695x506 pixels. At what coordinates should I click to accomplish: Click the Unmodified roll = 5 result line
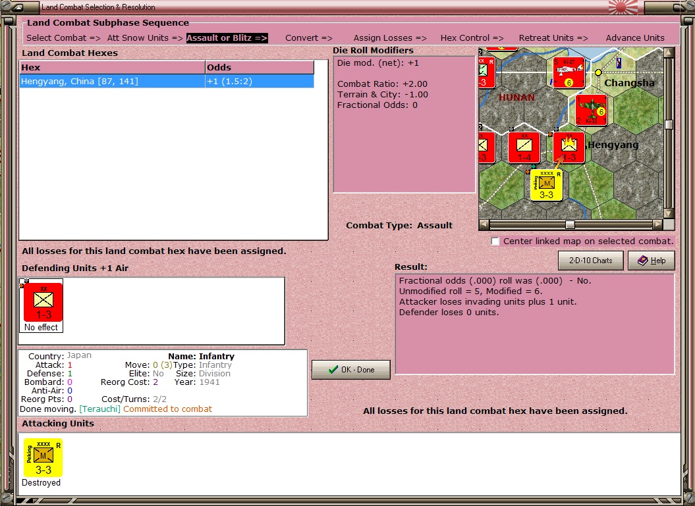pyautogui.click(x=471, y=291)
